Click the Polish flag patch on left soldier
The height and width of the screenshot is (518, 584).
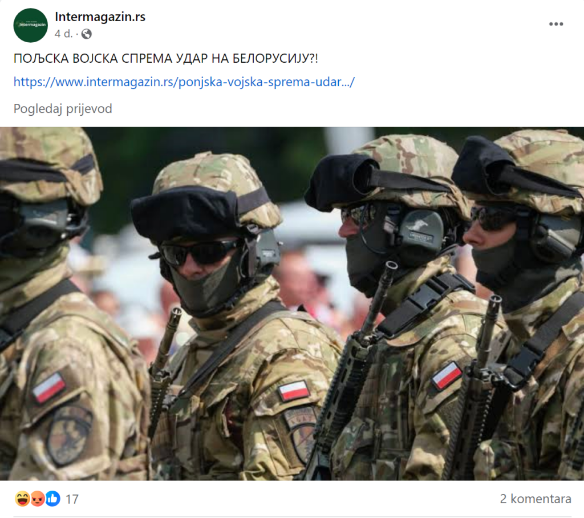click(x=49, y=387)
